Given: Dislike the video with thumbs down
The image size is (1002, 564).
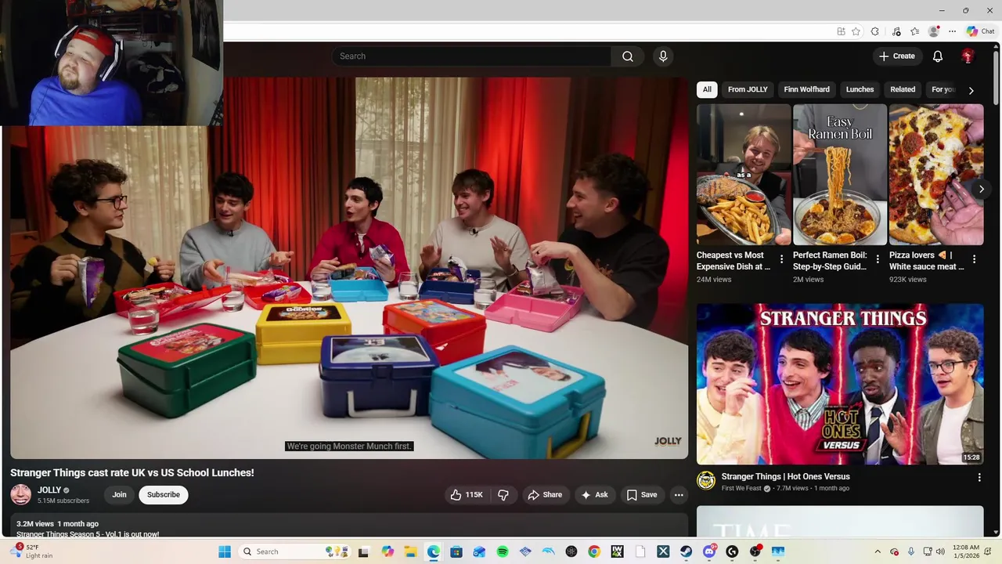Looking at the screenshot, I should [503, 494].
